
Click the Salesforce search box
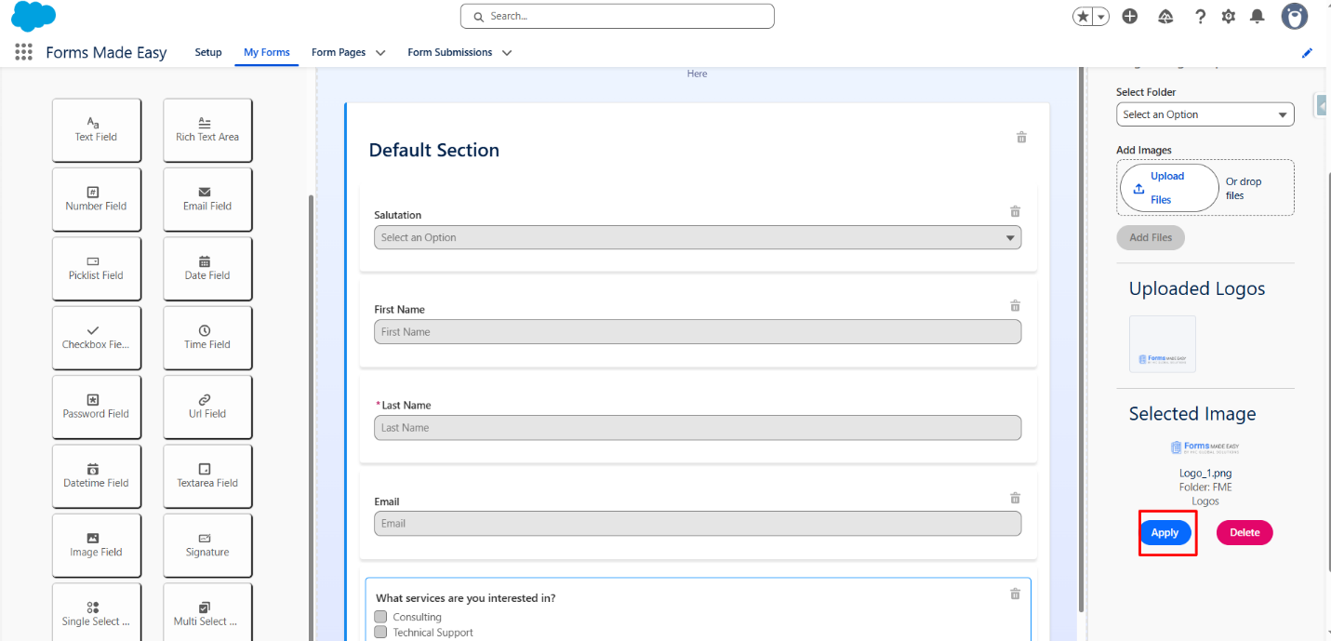click(617, 16)
